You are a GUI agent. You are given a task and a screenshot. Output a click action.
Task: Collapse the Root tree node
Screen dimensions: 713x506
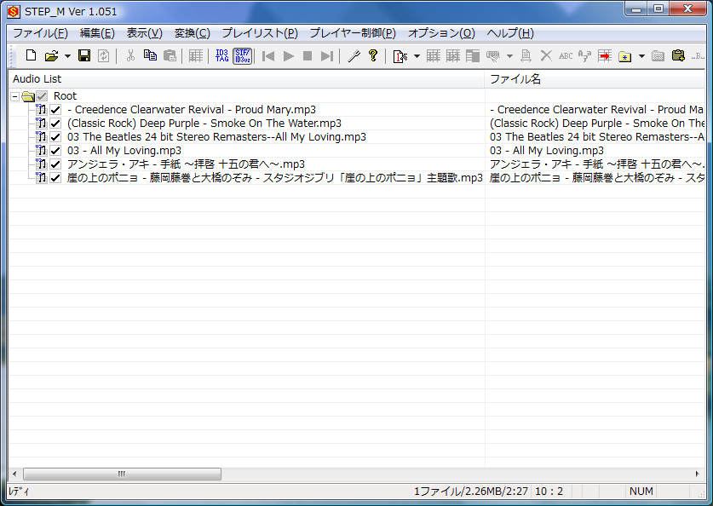coord(15,96)
